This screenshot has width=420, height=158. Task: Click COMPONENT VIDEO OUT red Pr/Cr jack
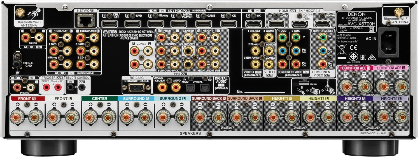coord(323,64)
